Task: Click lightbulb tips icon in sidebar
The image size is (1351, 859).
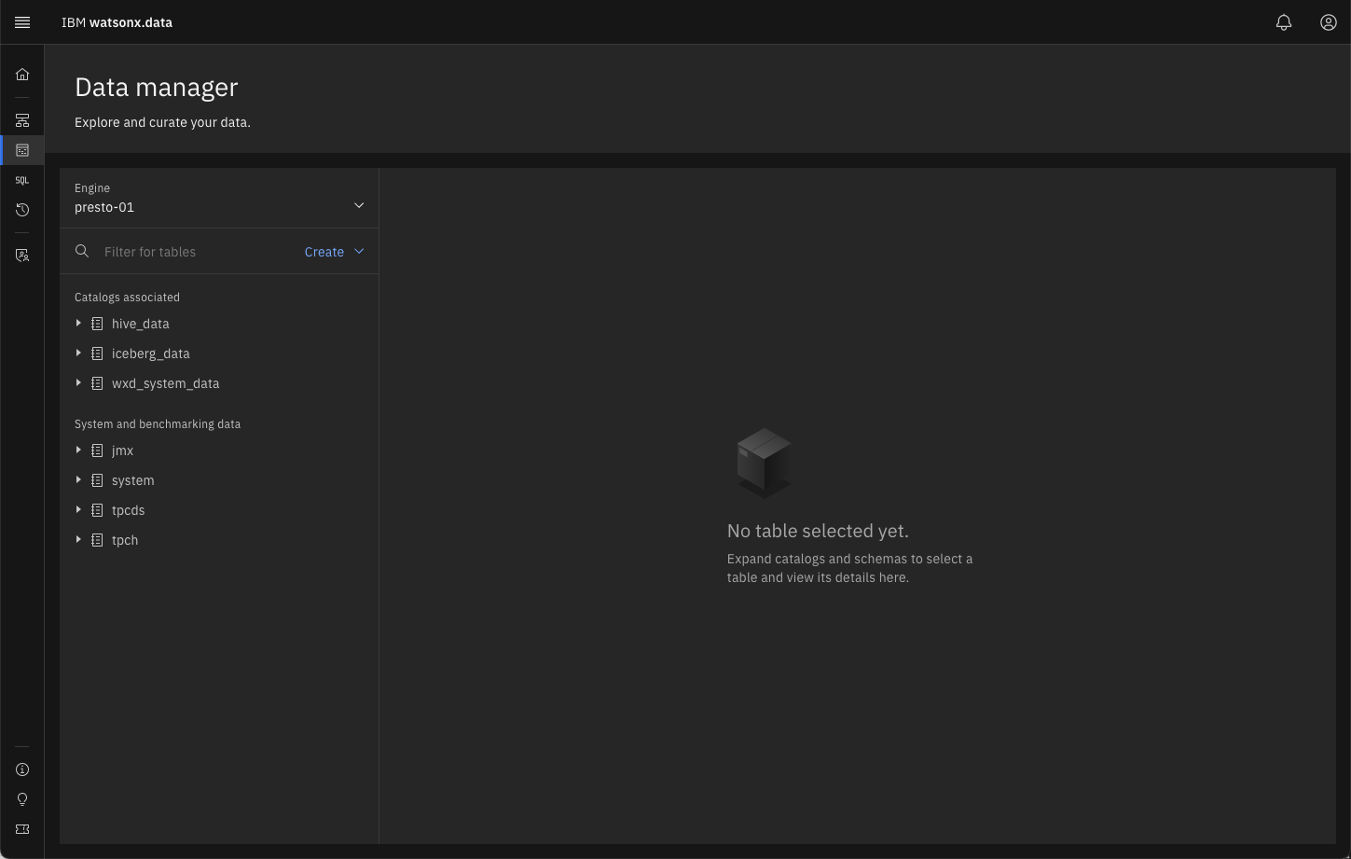Action: coord(22,799)
